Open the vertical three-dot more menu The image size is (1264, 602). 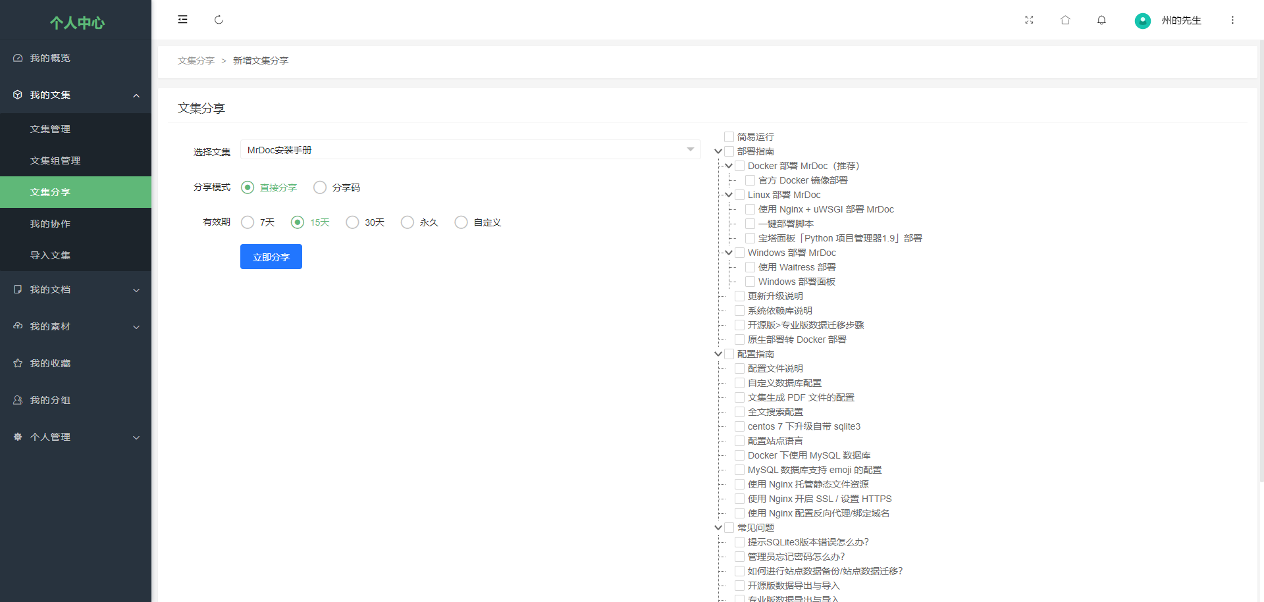(x=1232, y=20)
